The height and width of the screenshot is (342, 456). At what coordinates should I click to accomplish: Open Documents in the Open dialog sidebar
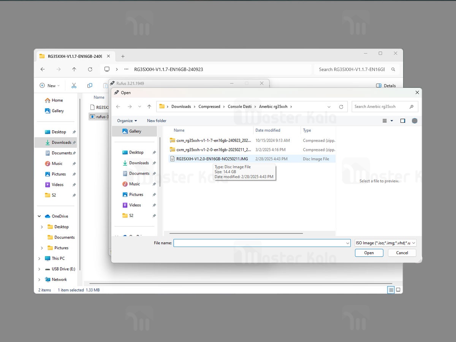(x=139, y=174)
